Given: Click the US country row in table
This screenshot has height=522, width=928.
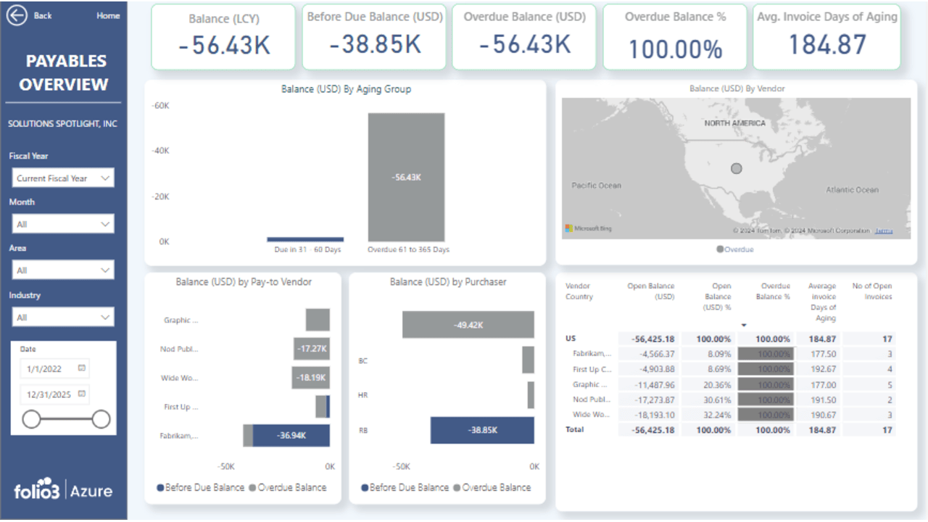Looking at the screenshot, I should (729, 339).
